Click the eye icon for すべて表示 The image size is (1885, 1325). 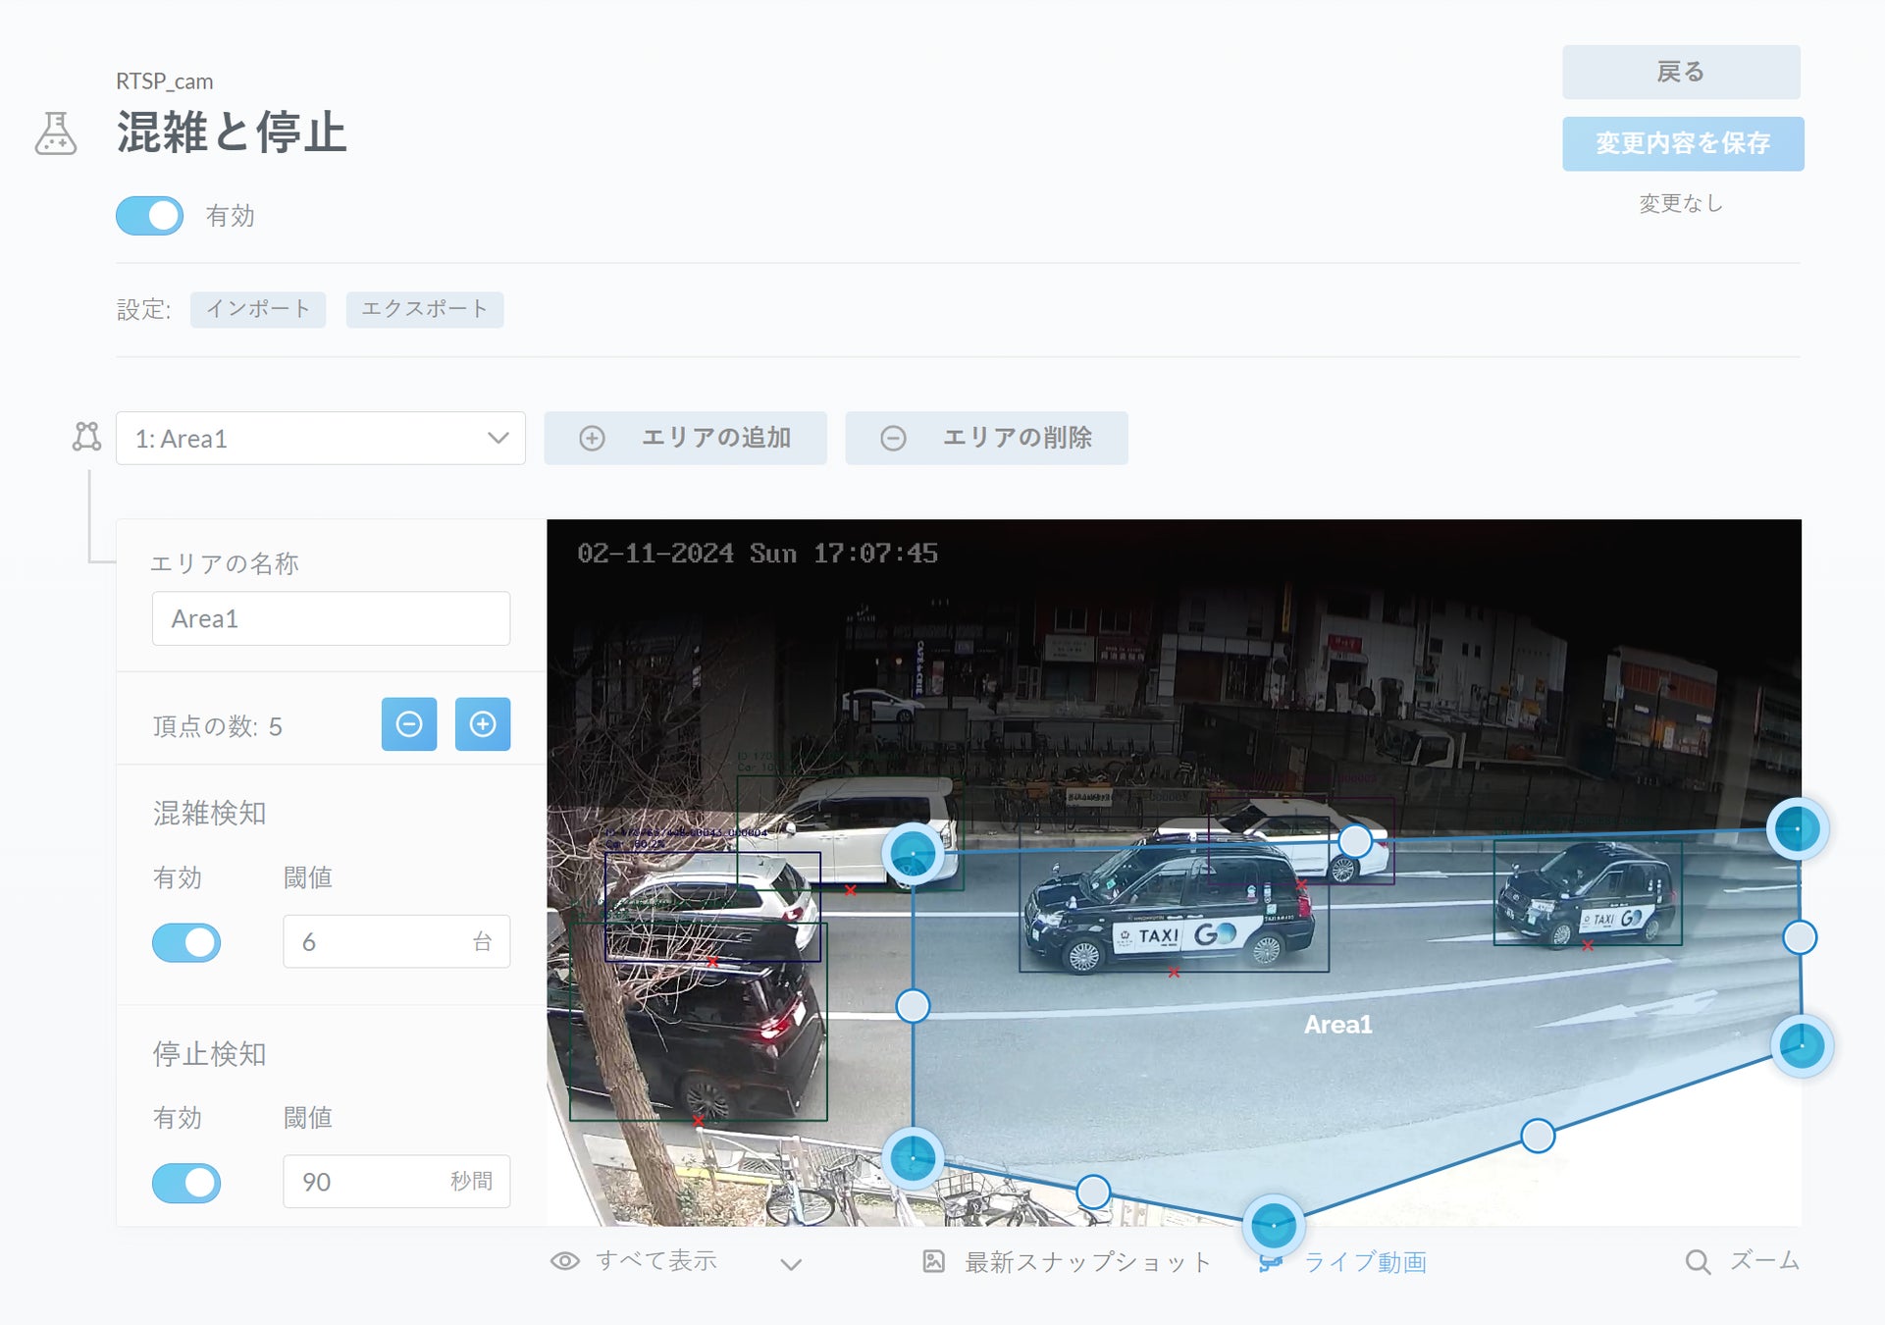click(x=564, y=1261)
